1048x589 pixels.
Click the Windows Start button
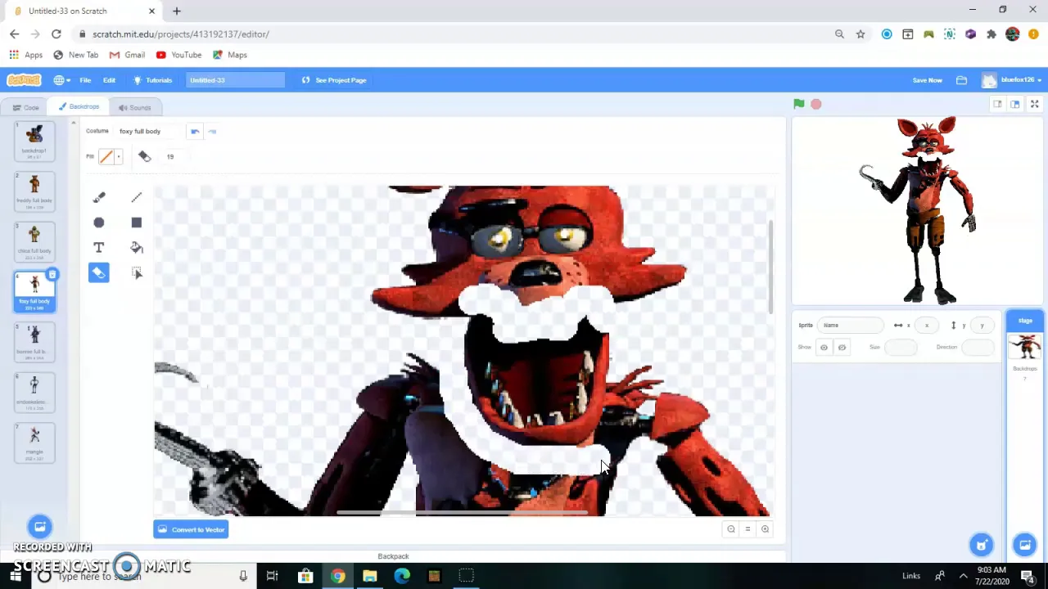(x=16, y=577)
